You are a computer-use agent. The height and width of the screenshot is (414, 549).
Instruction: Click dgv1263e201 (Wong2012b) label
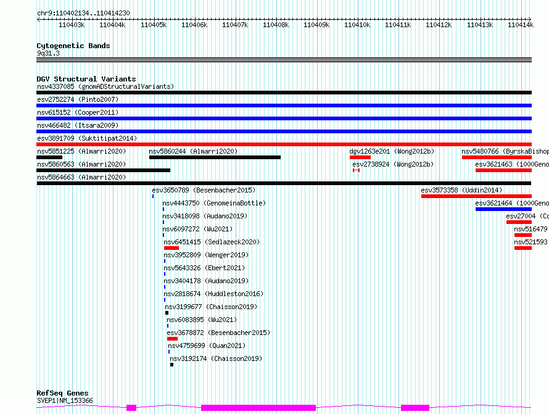point(392,151)
